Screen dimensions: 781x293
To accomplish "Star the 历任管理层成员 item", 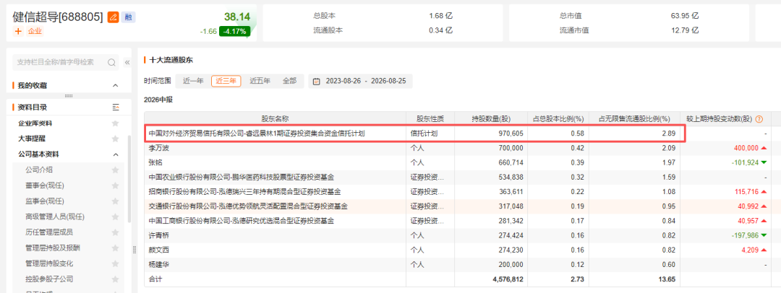I will tap(116, 232).
